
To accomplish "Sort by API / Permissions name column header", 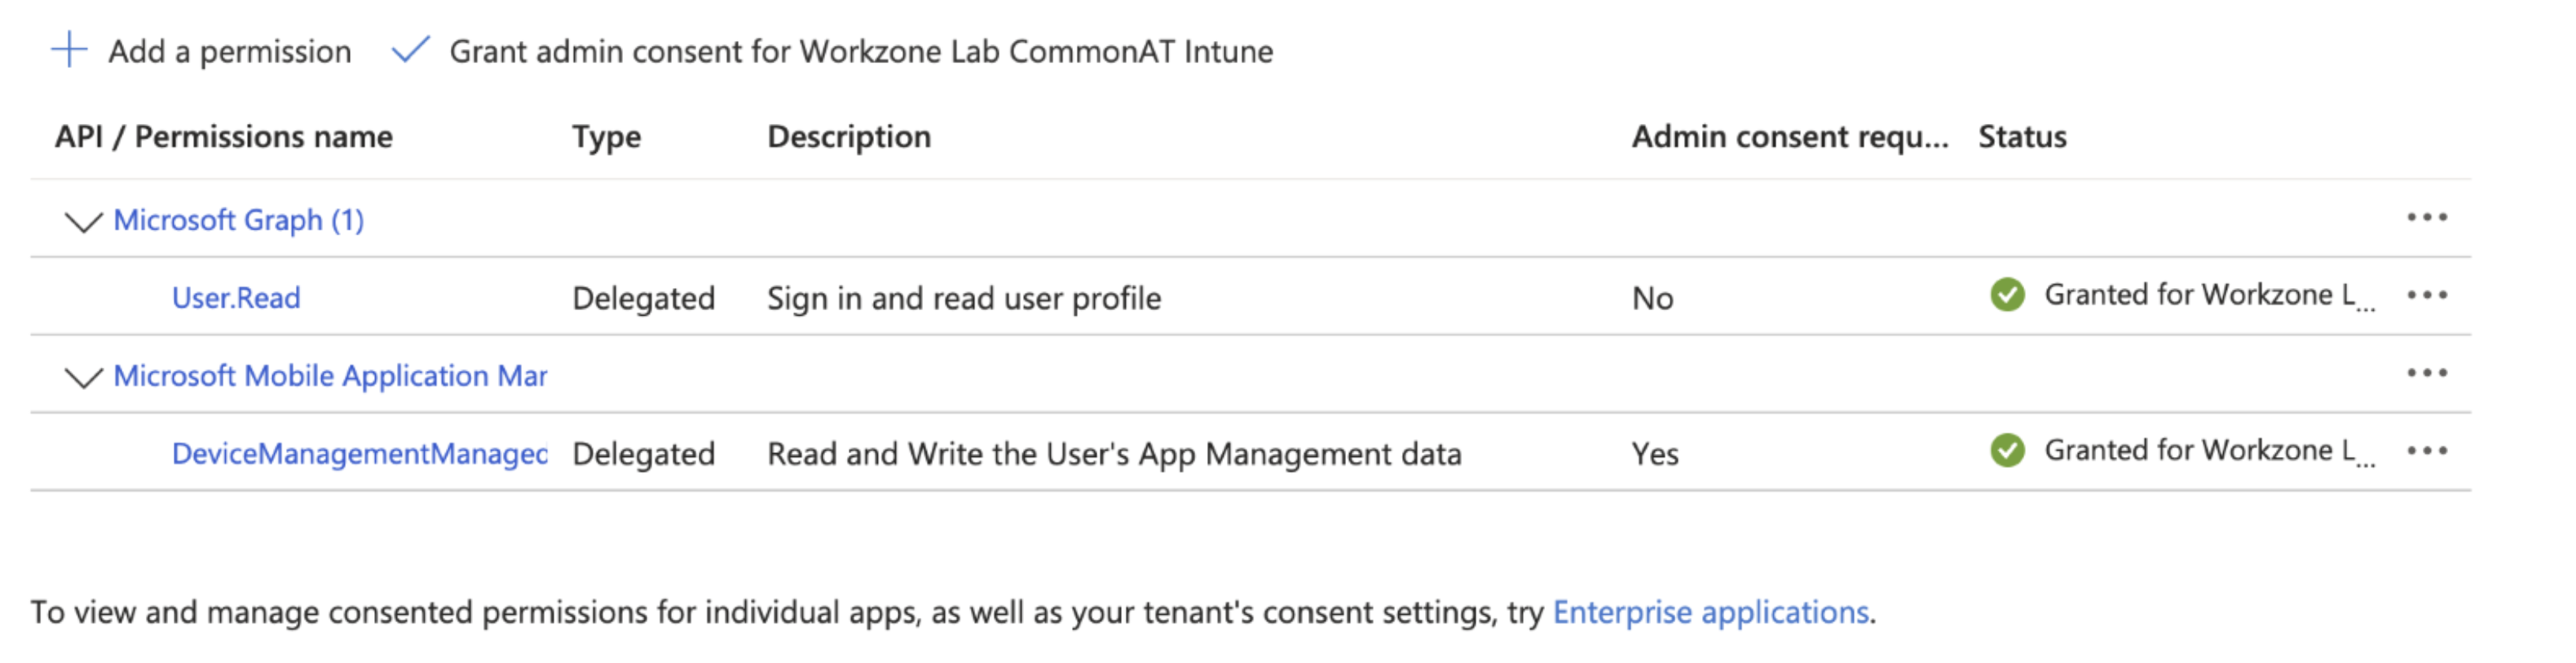I will [x=223, y=137].
